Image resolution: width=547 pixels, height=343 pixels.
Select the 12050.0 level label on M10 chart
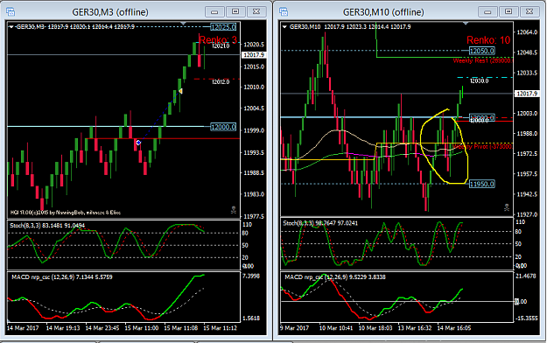481,51
